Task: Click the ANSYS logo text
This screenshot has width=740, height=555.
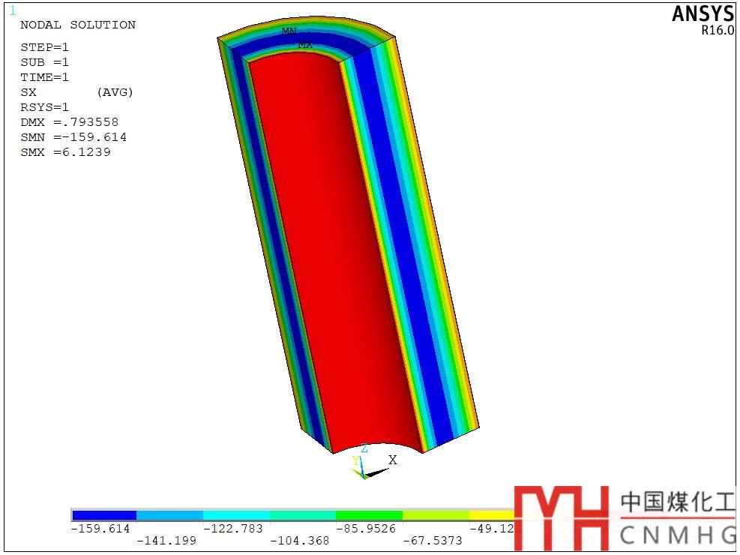Action: click(x=703, y=13)
